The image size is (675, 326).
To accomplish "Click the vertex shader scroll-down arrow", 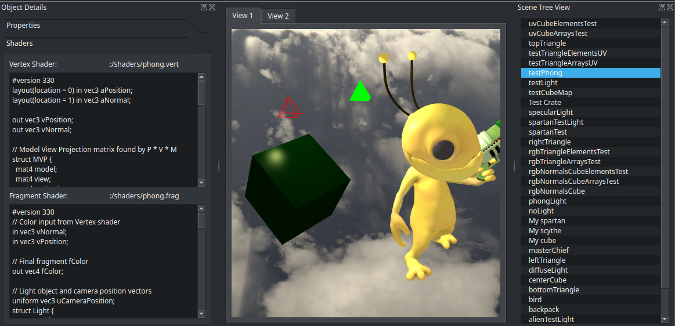I will pyautogui.click(x=201, y=183).
